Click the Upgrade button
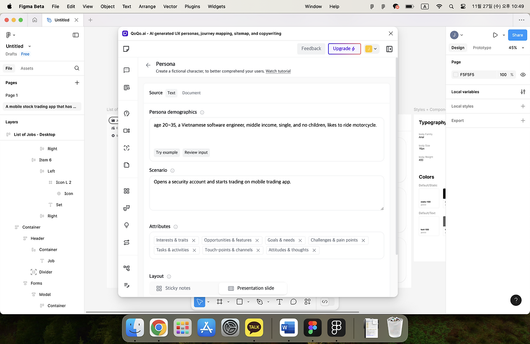 [344, 49]
